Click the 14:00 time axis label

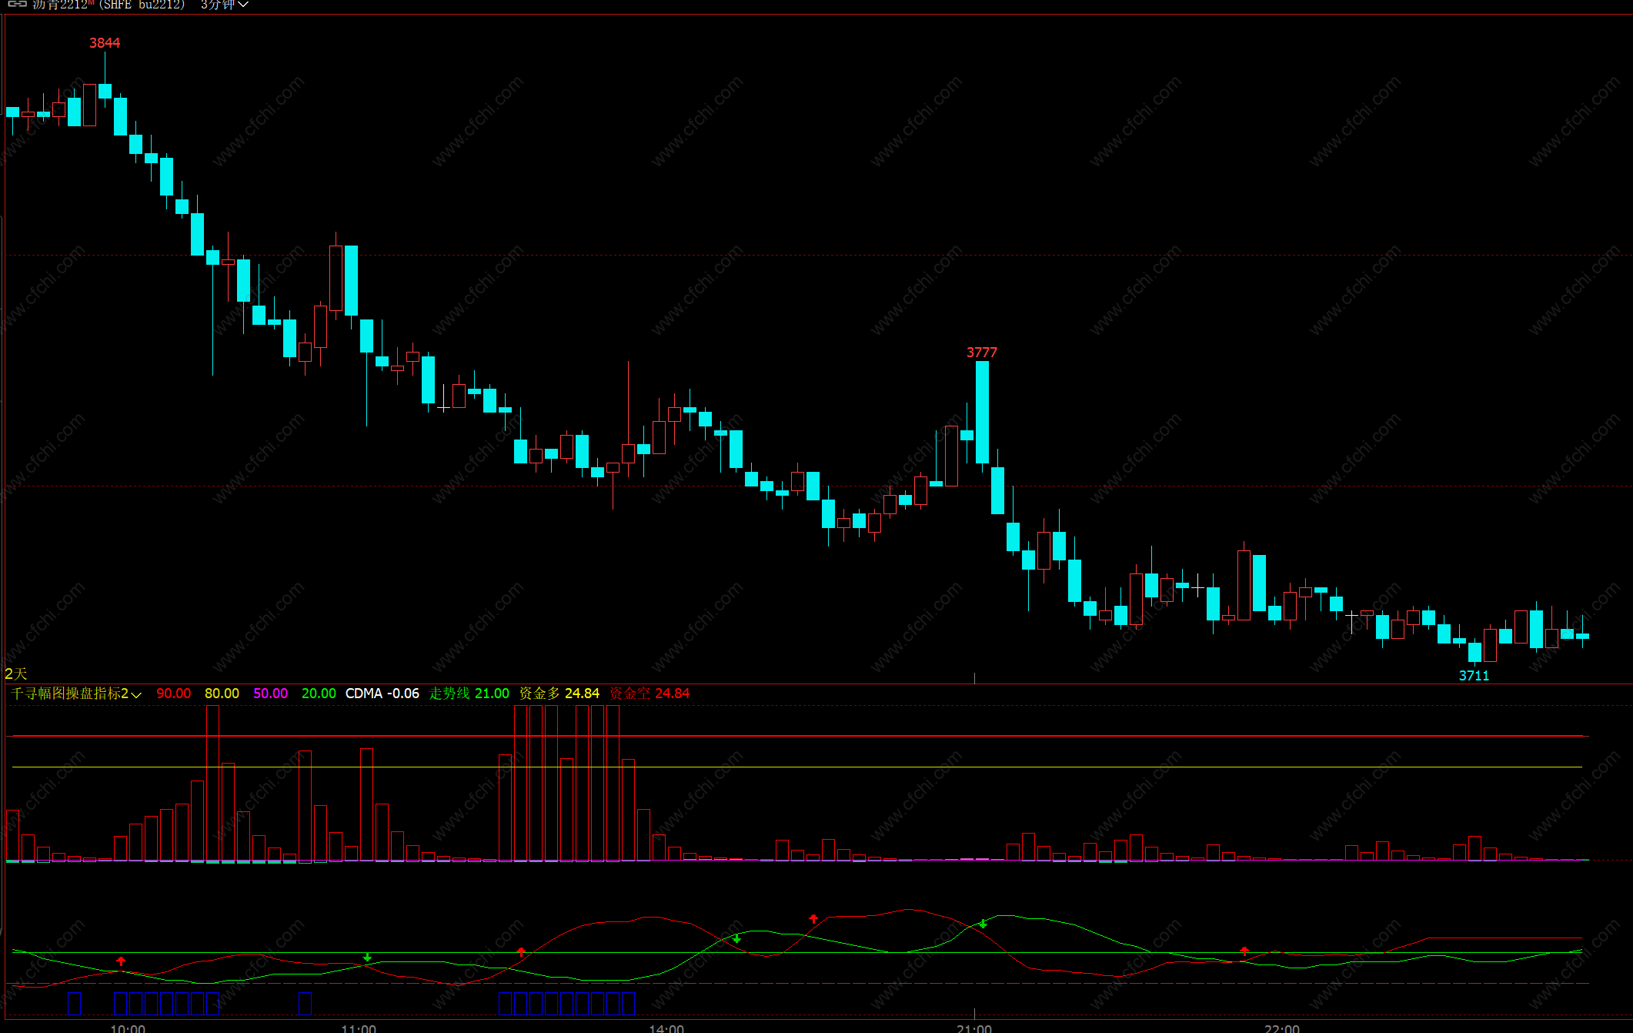click(666, 1028)
